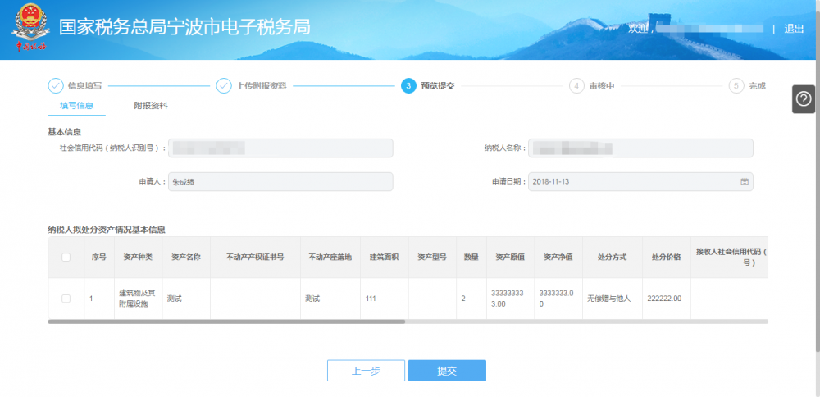Click the 申请人 input field

point(280,181)
